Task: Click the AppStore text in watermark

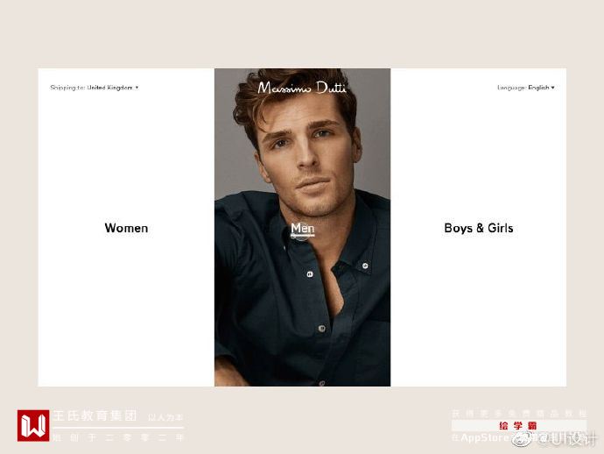Action: (x=485, y=438)
